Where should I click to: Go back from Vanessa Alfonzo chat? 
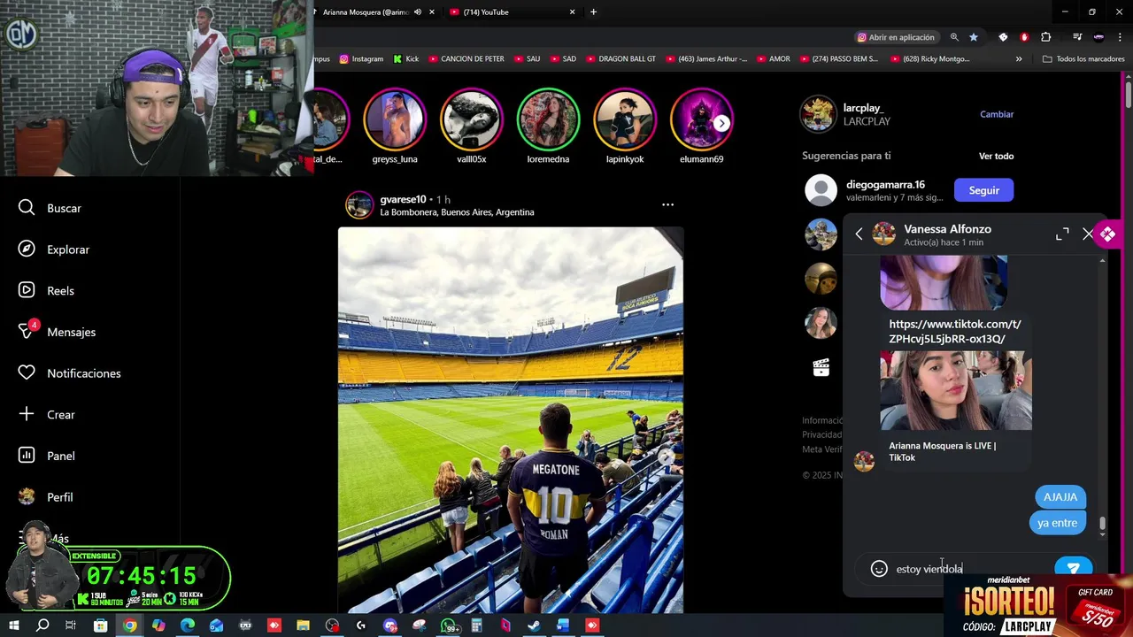[859, 234]
